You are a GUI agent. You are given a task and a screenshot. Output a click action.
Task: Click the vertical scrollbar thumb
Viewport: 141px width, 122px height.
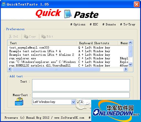point(130,51)
